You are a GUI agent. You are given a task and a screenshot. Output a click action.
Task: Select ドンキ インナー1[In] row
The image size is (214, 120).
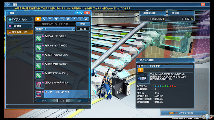tap(61, 47)
